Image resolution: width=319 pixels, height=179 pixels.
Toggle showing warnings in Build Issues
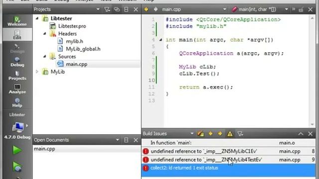coord(230,134)
